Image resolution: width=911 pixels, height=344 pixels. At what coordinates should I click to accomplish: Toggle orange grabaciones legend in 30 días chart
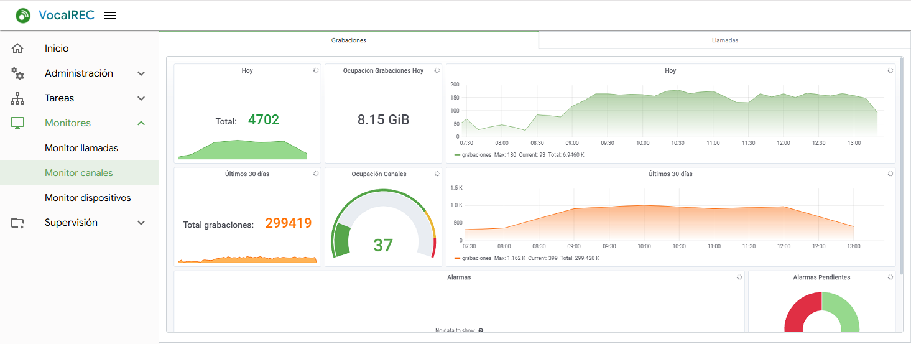click(x=476, y=258)
